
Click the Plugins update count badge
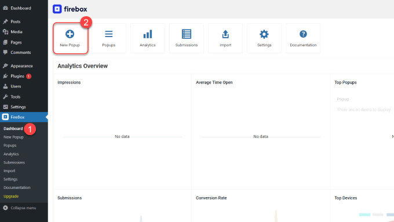(x=28, y=76)
